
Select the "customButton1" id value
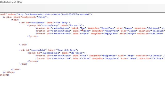tap(61, 31)
